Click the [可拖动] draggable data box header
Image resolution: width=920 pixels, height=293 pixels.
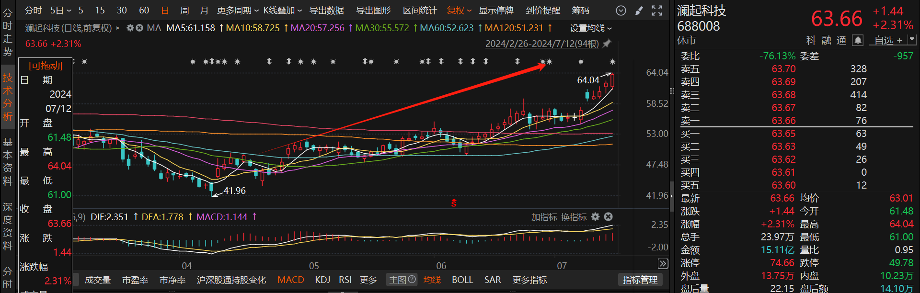pos(46,66)
